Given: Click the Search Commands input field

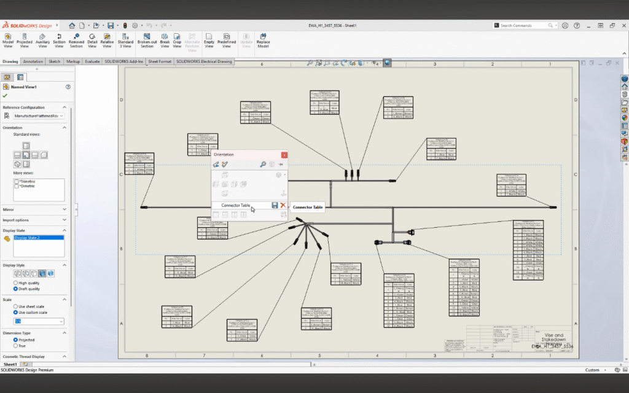Looking at the screenshot, I should coord(522,25).
